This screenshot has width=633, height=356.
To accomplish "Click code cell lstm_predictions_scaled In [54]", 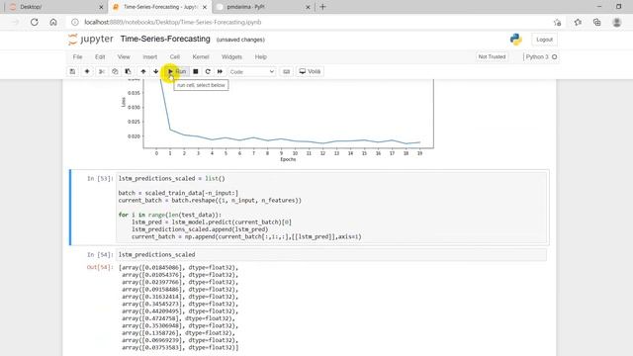I will coord(331,255).
